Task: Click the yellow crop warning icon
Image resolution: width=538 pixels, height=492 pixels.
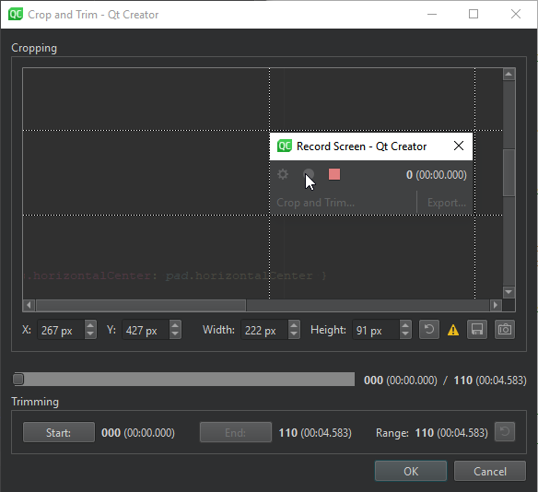Action: [x=453, y=330]
